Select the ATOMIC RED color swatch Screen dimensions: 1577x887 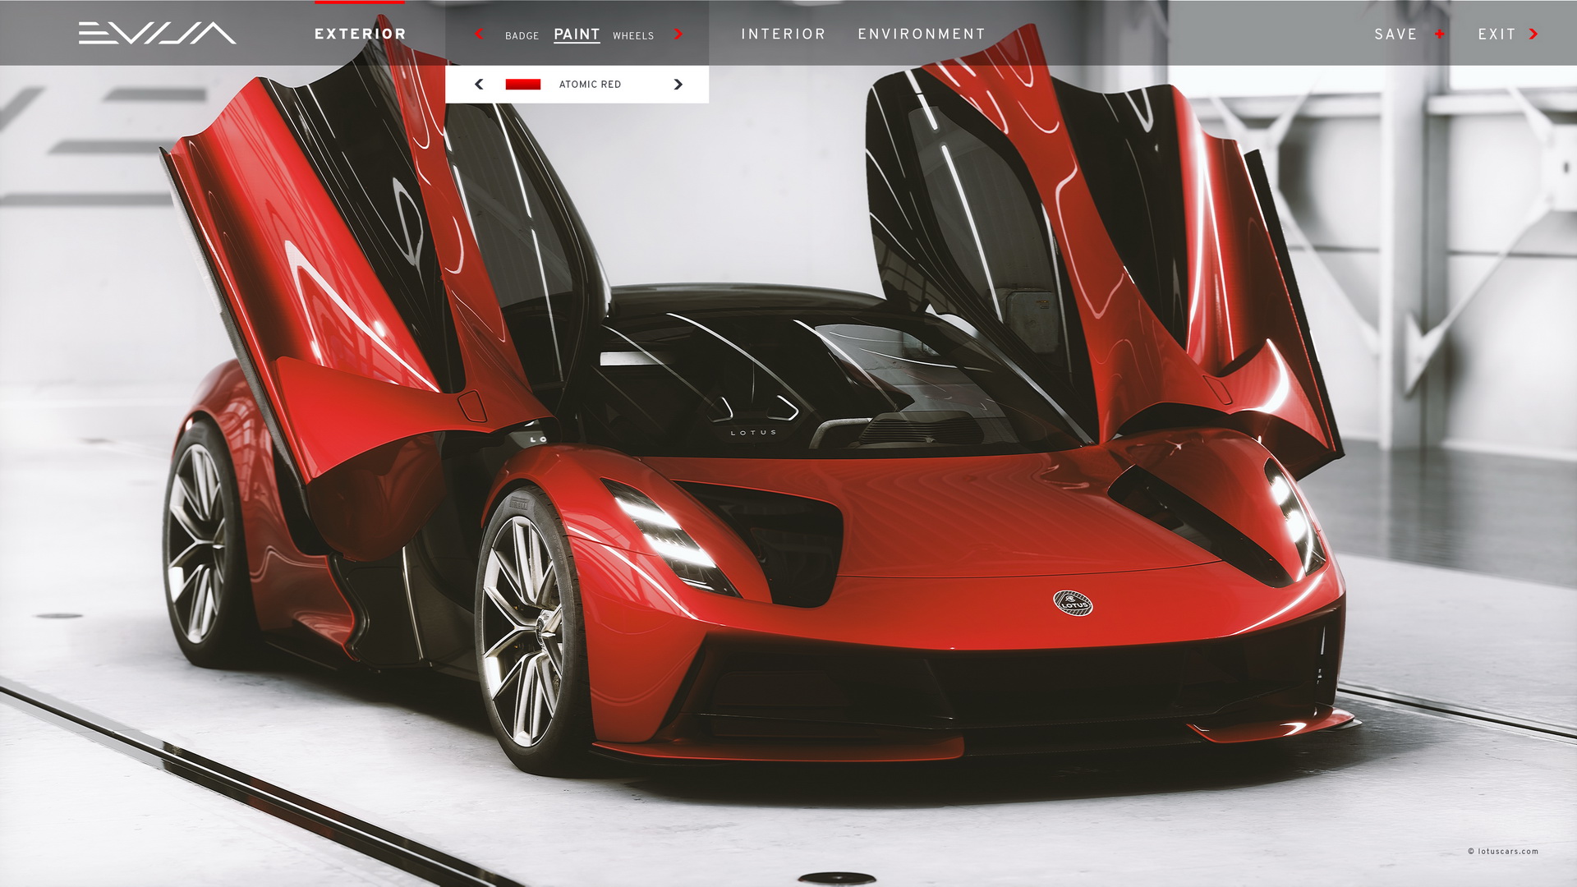pos(524,84)
